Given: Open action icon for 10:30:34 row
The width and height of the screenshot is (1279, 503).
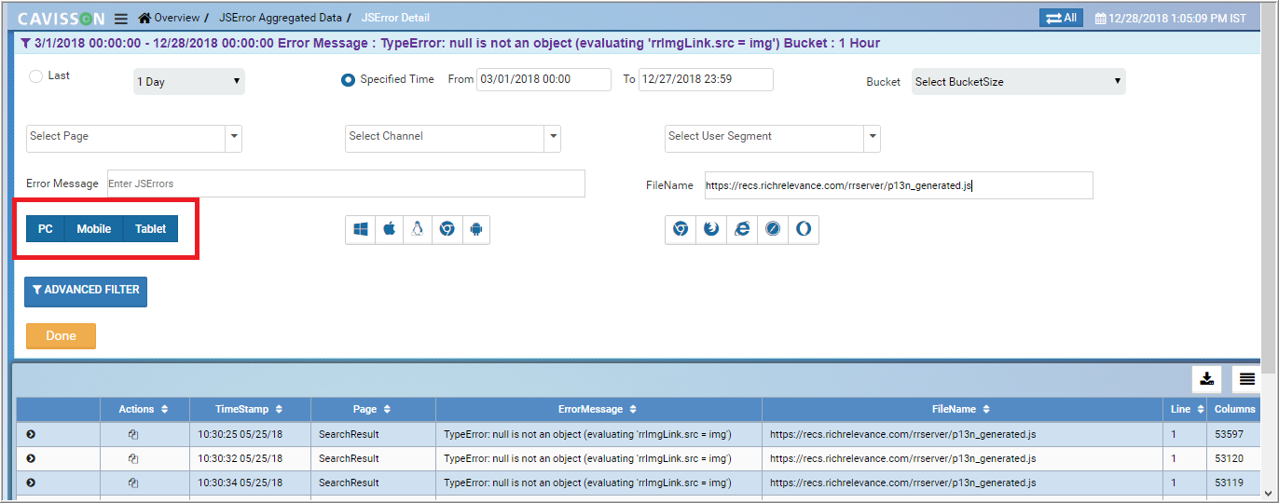Looking at the screenshot, I should 133,483.
